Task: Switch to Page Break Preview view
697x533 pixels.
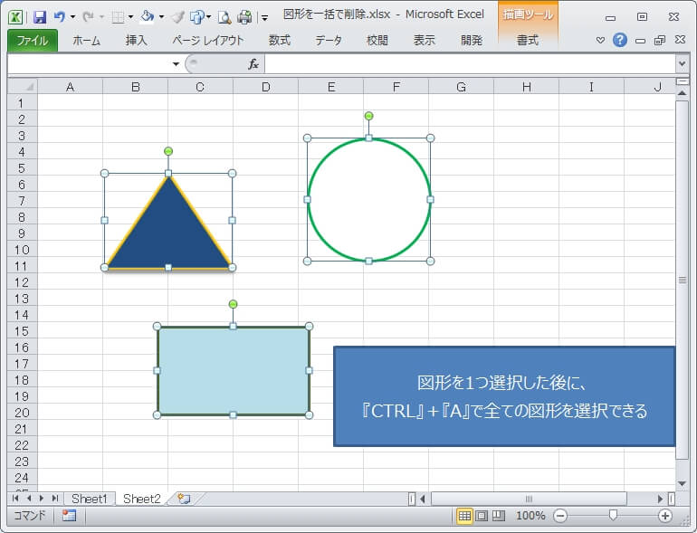Action: pyautogui.click(x=498, y=516)
